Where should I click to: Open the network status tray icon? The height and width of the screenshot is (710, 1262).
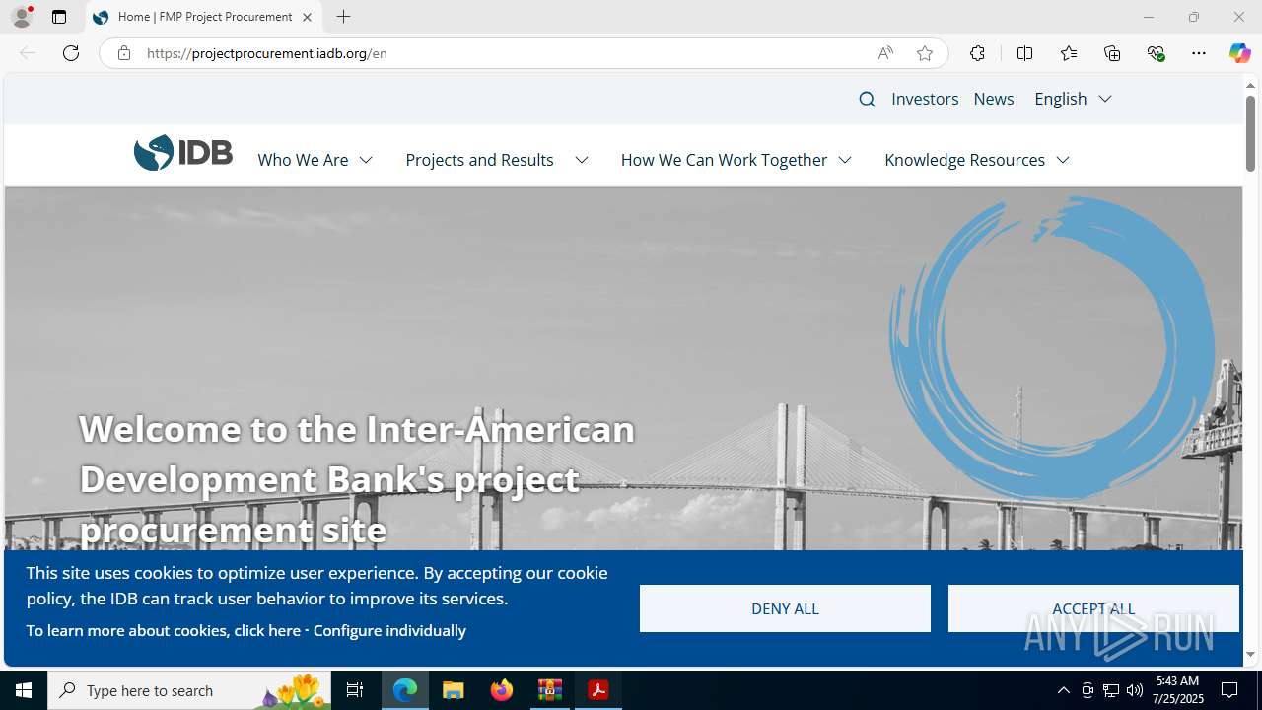coord(1111,690)
